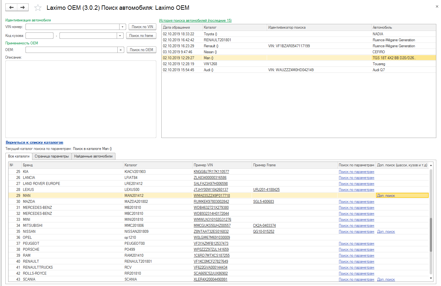Clear the OEM field with the X icon
The width and height of the screenshot is (441, 286).
120,50
